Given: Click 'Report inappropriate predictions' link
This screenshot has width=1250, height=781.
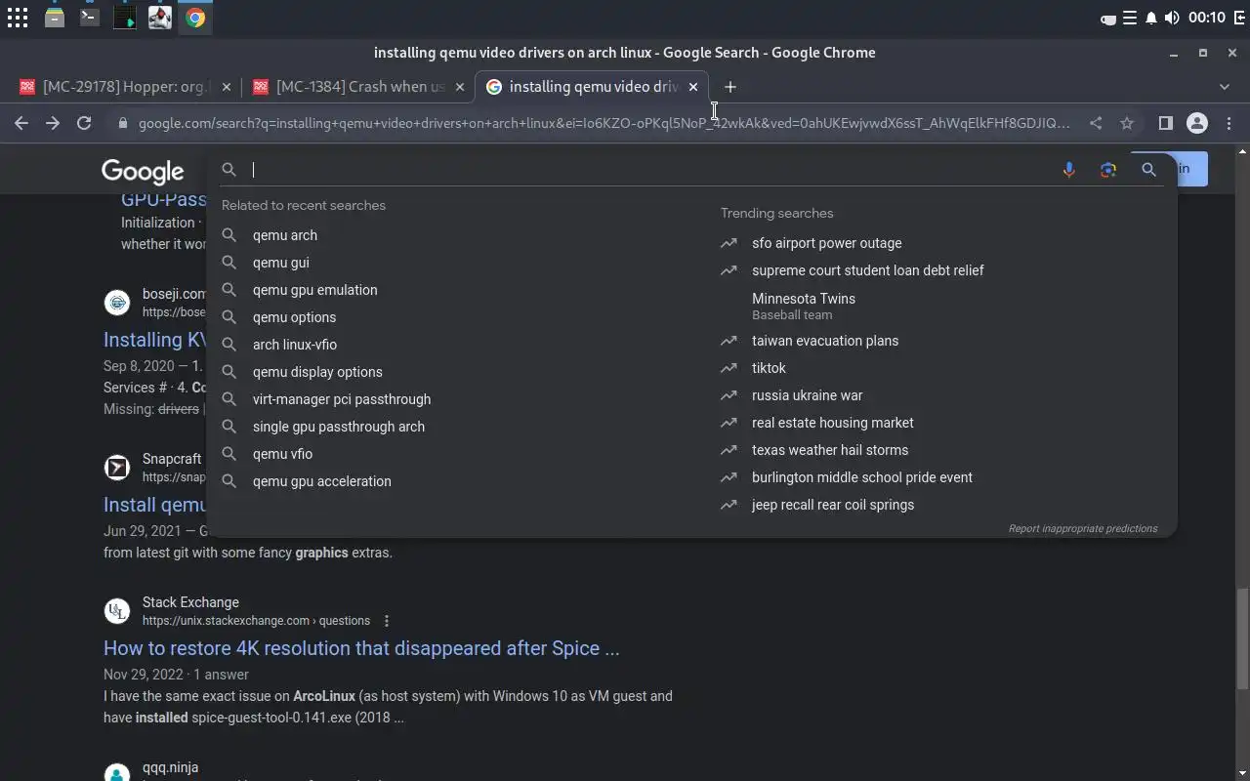Looking at the screenshot, I should pos(1082,528).
